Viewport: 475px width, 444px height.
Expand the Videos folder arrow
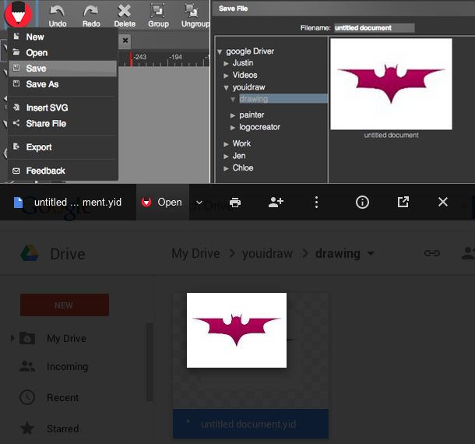(226, 76)
